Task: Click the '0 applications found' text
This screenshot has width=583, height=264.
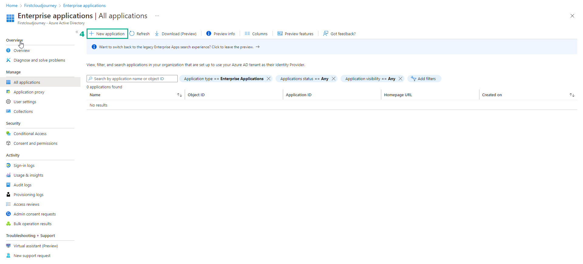Action: click(104, 87)
